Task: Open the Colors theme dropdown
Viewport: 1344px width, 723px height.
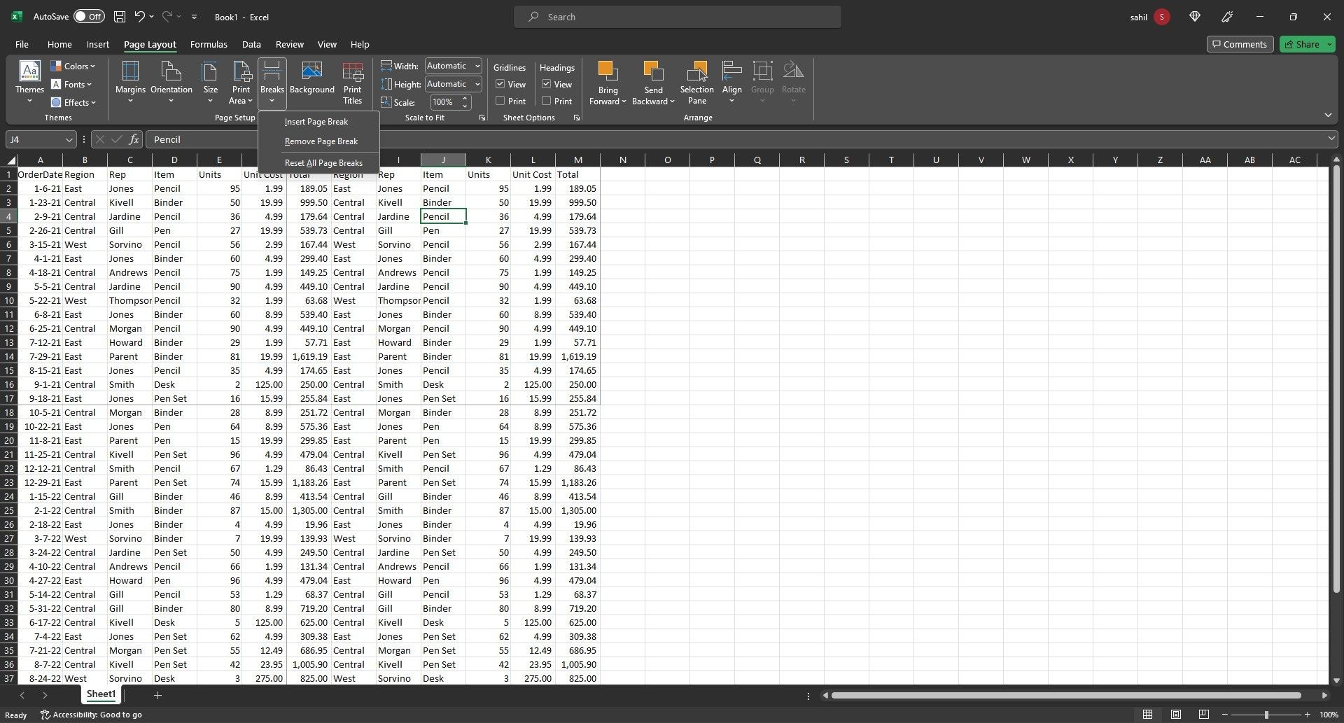Action: click(73, 66)
